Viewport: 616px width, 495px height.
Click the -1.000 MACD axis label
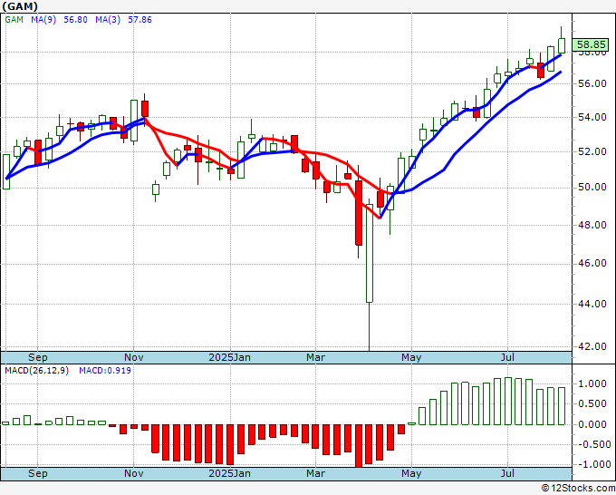(x=593, y=465)
